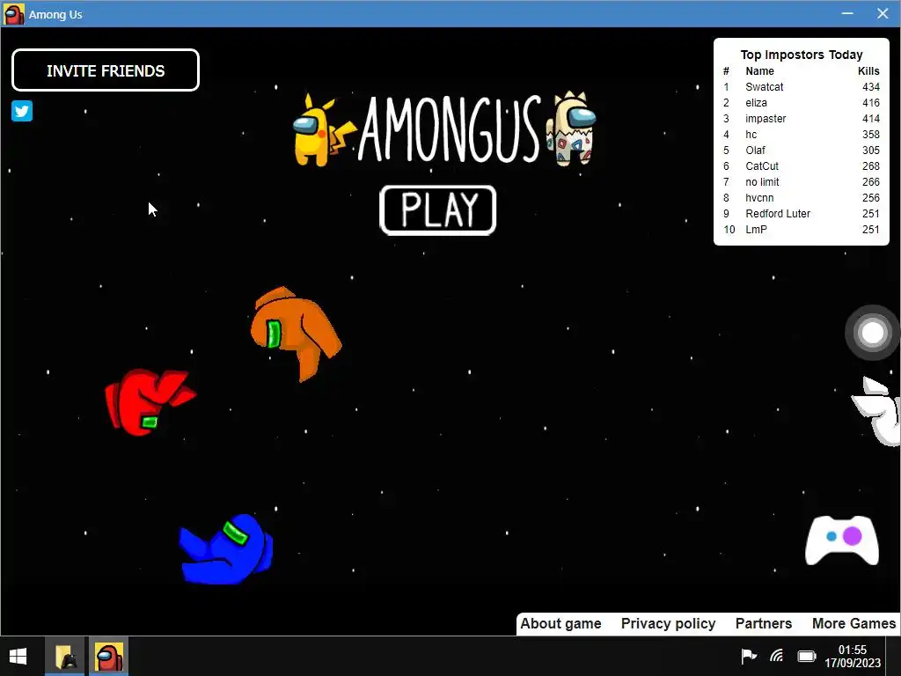Open the Privacy policy link
901x676 pixels.
669,624
